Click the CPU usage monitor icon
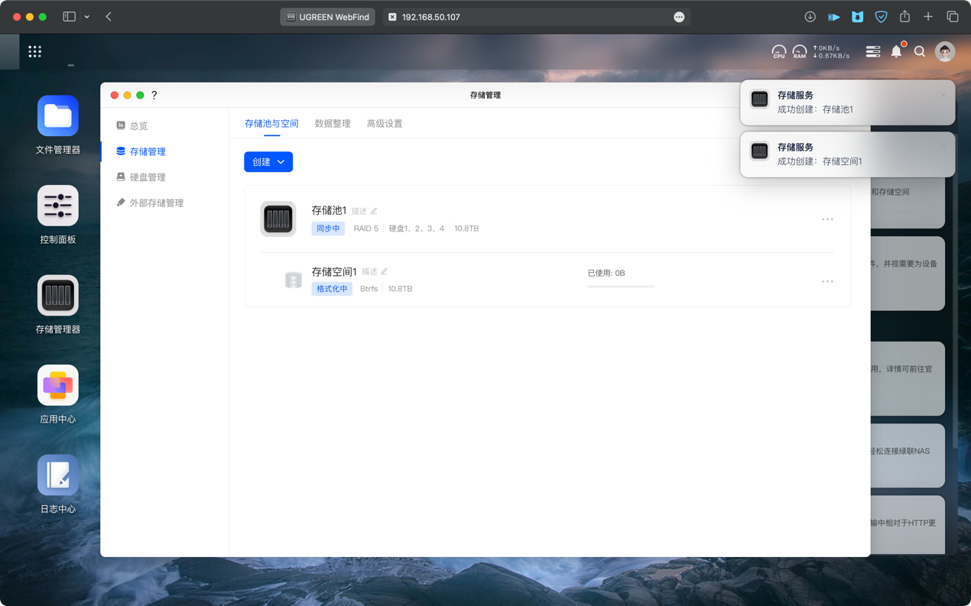The height and width of the screenshot is (606, 971). point(778,52)
